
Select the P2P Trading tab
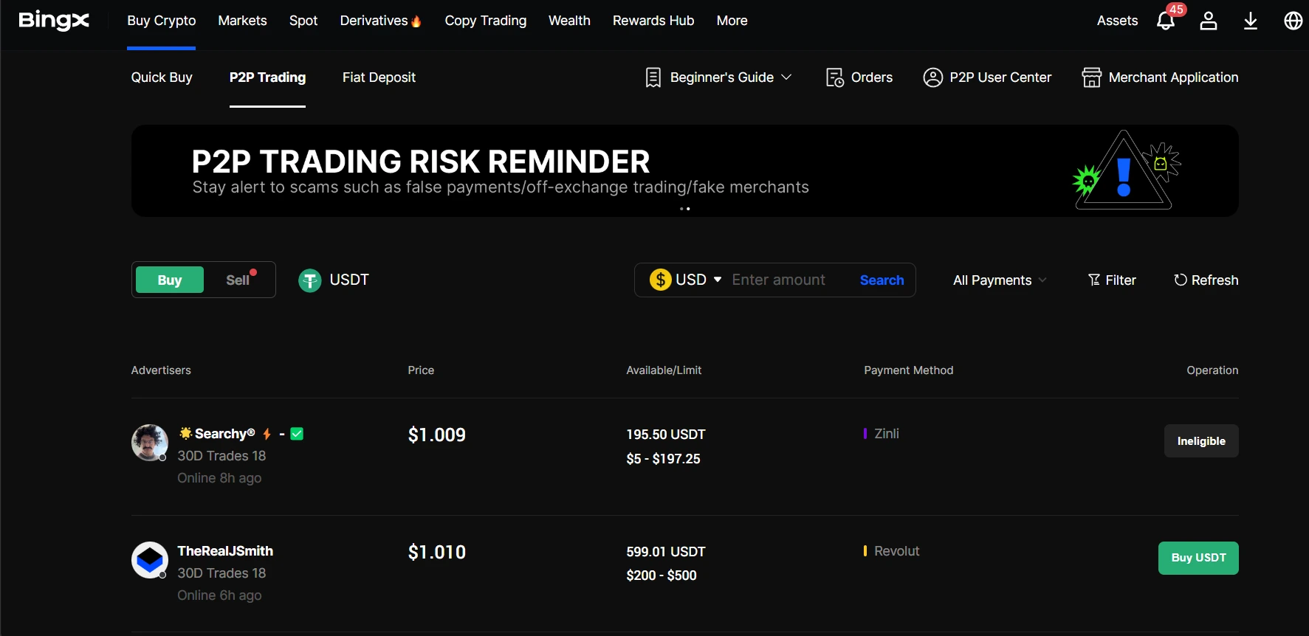267,77
